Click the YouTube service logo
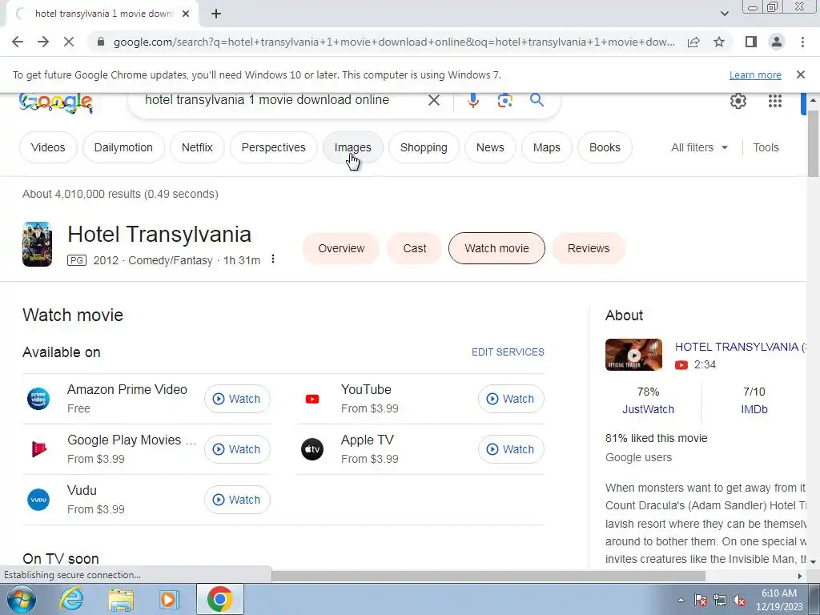 pyautogui.click(x=312, y=399)
